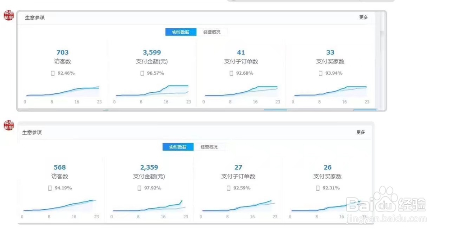
Task: Click visitor count 703
Action: [62, 52]
